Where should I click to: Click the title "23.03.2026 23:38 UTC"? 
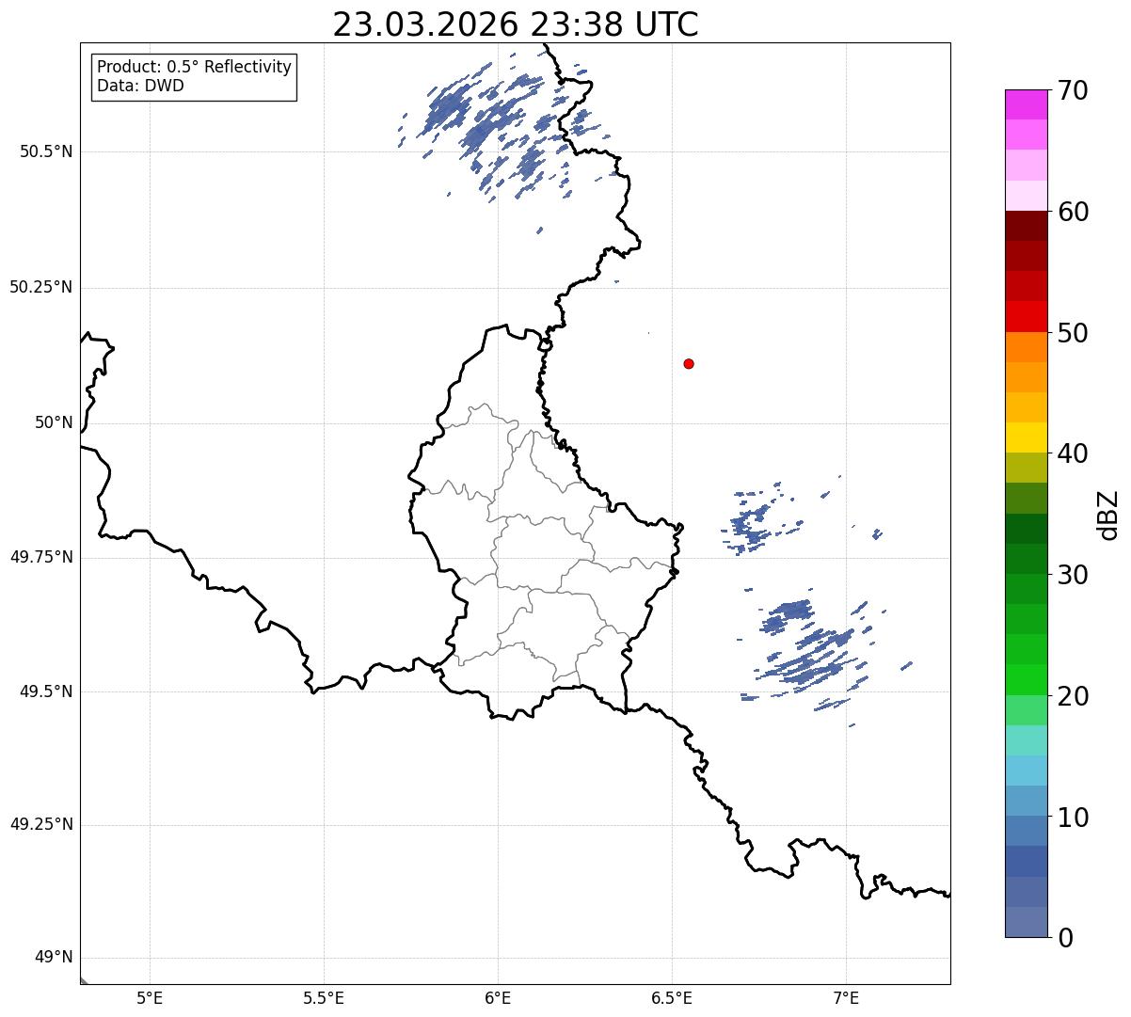pos(516,24)
